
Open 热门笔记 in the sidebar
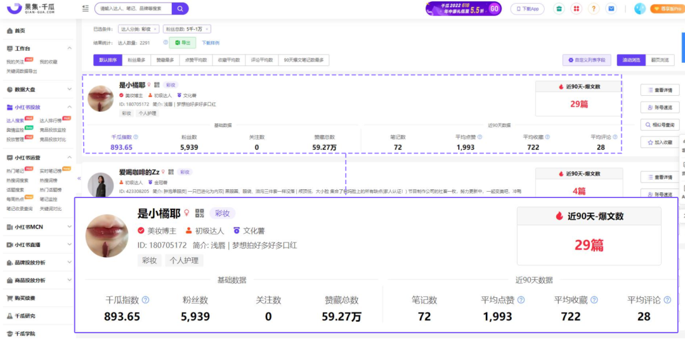tap(15, 171)
